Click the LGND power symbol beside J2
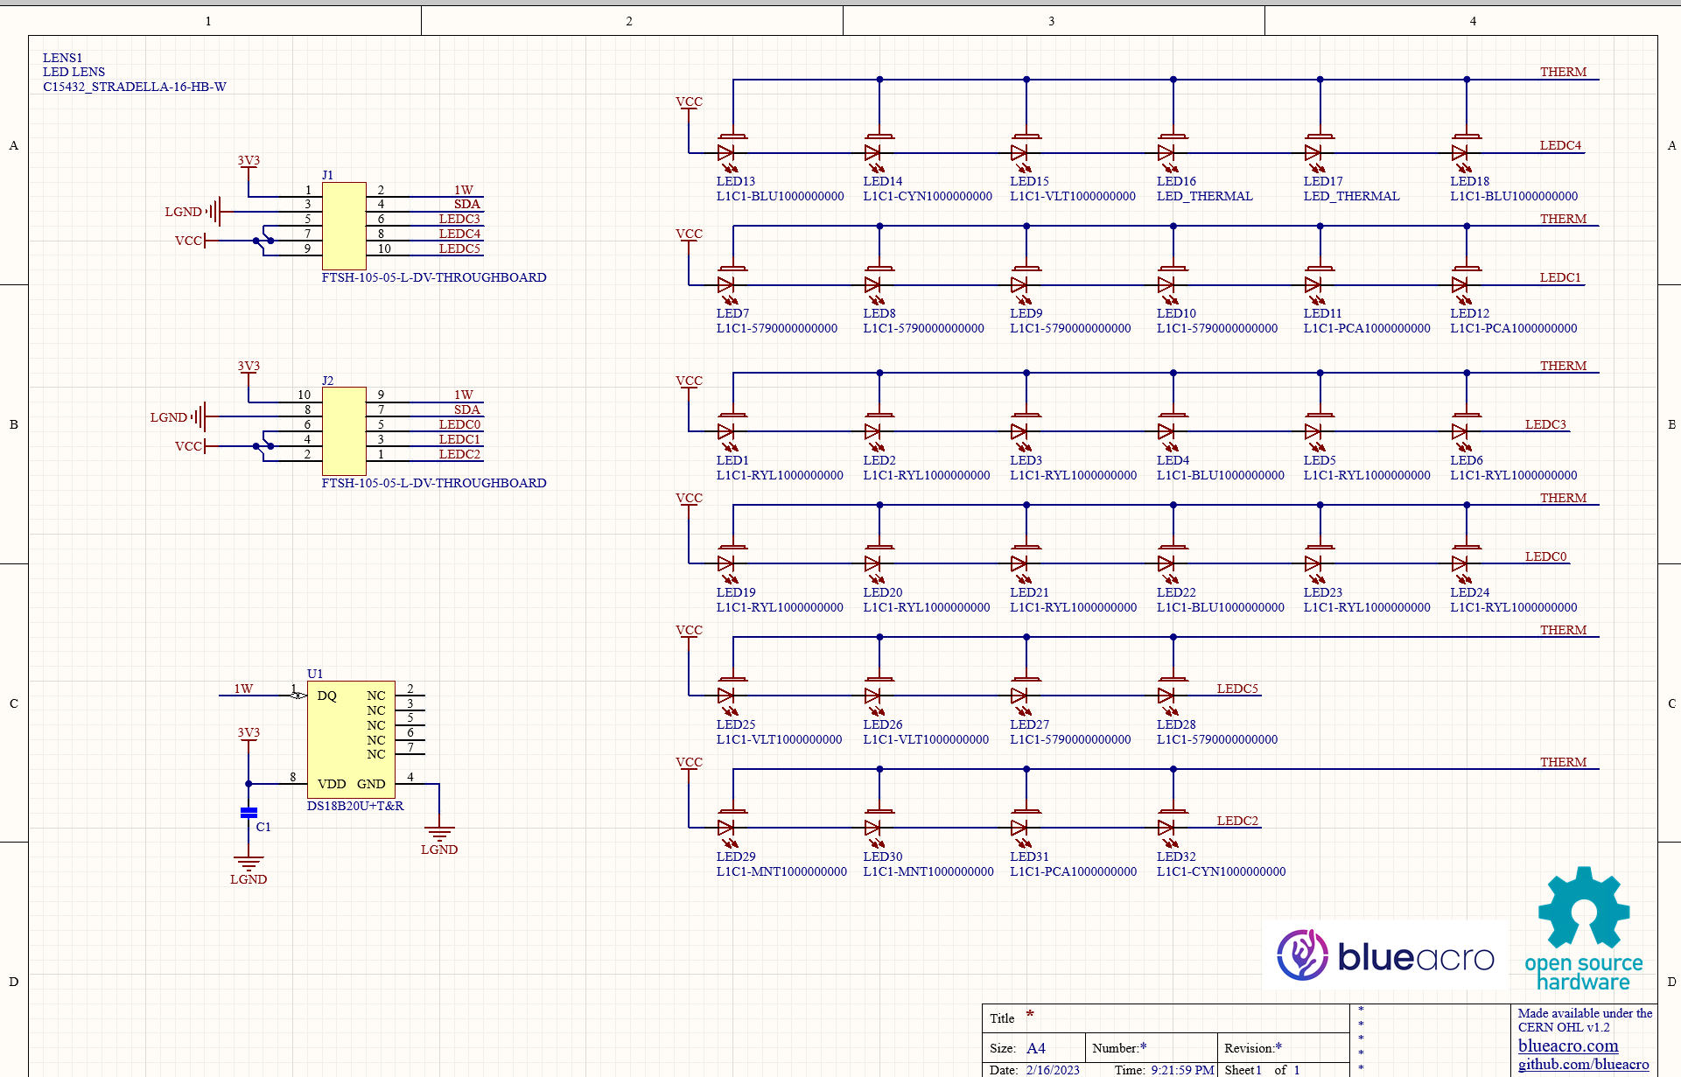The height and width of the screenshot is (1077, 1681). point(178,416)
